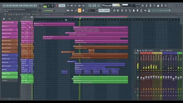Collapse the Brass Section track group
Screen dimensions: 183x103
(x=30, y=44)
